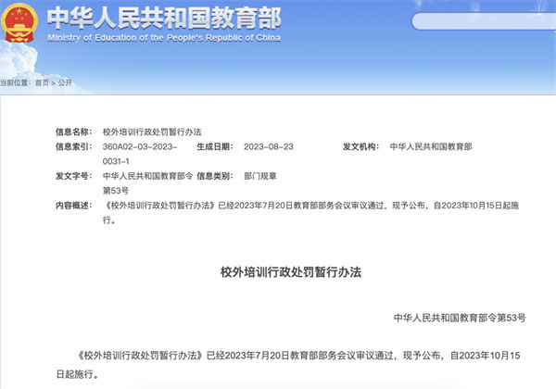Click the right-aligned 中华人民共和国教育部令第53号 line

(x=460, y=318)
